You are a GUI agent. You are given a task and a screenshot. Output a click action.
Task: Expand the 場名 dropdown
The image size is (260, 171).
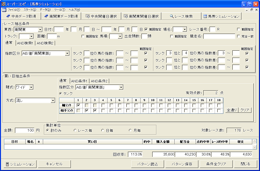click(x=185, y=30)
